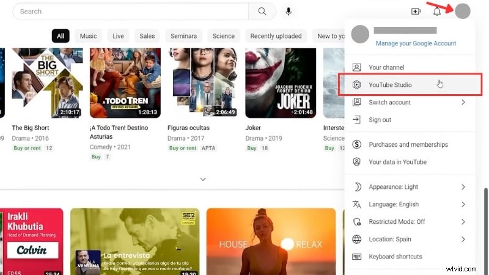
Task: Expand Appearance: Light chevron
Action: click(463, 187)
